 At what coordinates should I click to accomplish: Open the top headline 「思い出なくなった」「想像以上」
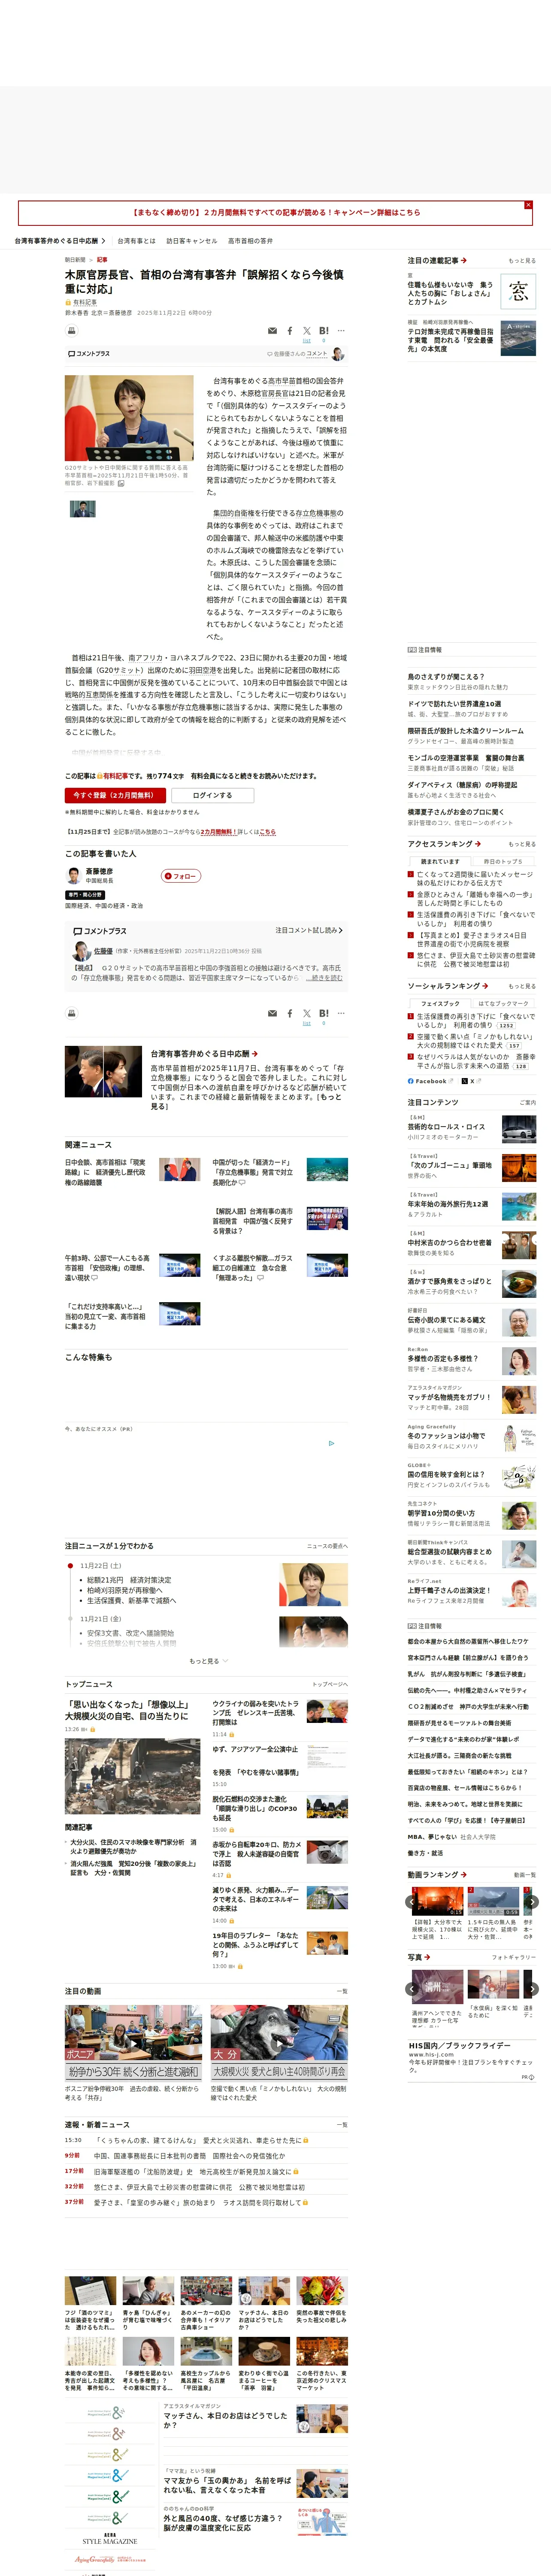[x=127, y=1710]
